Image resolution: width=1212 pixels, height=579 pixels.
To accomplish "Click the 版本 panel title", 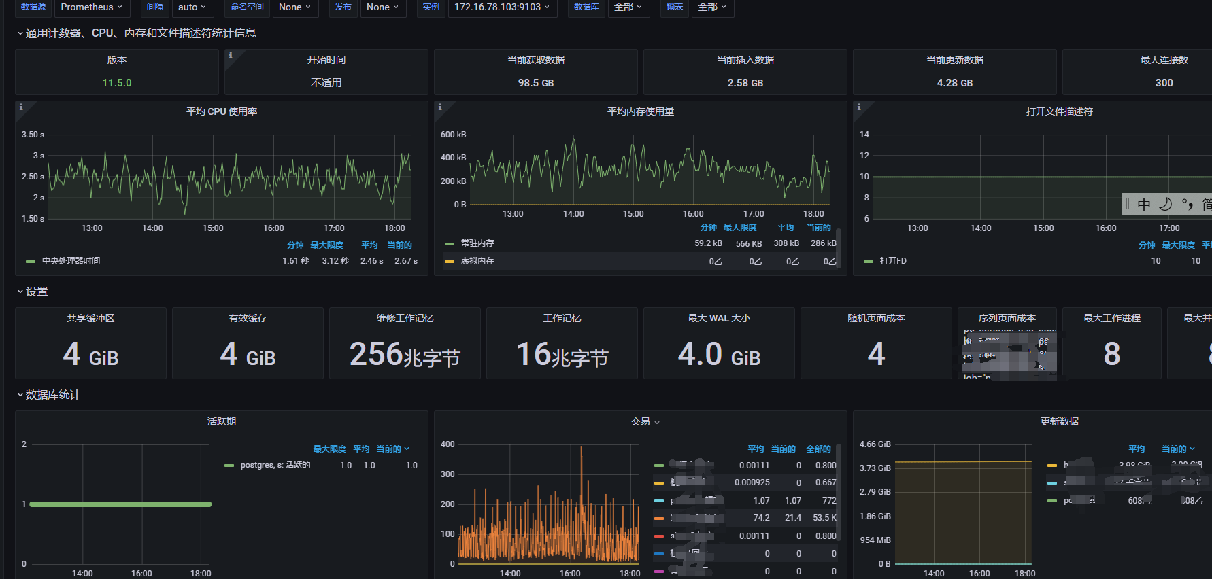I will coord(117,60).
